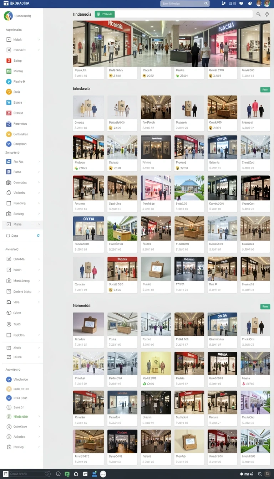Image resolution: width=274 pixels, height=479 pixels.
Task: Click the blue Rio Nra icon
Action: coord(9,161)
